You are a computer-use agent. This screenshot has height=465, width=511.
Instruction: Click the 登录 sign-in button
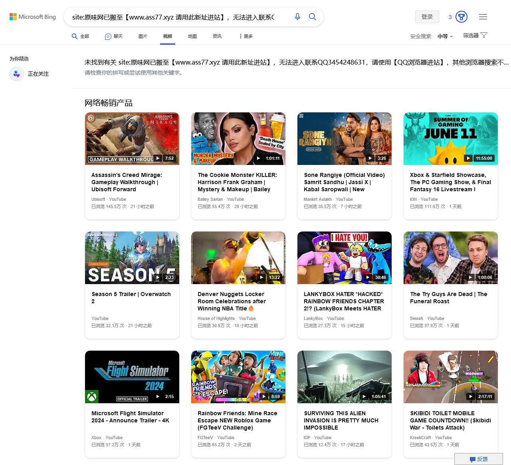tap(427, 17)
